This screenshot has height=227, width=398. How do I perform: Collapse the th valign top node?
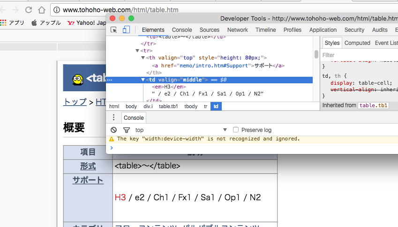click(143, 58)
